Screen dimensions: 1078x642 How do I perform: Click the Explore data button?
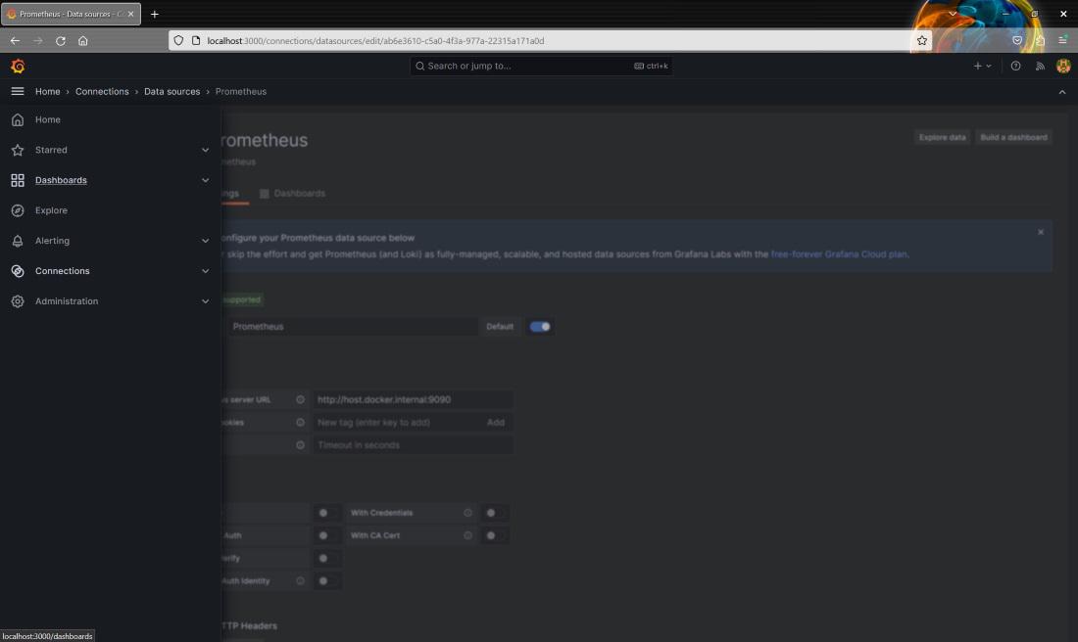click(x=942, y=137)
